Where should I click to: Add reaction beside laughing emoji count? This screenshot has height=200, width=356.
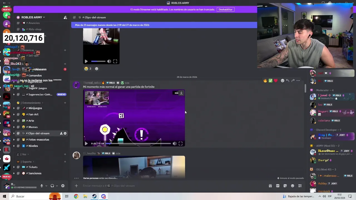click(97, 69)
